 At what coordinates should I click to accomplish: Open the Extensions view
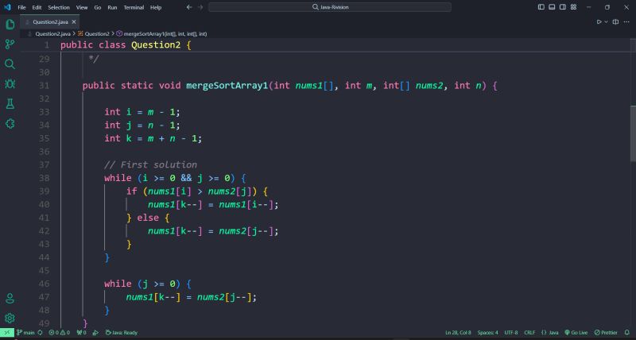[x=10, y=124]
